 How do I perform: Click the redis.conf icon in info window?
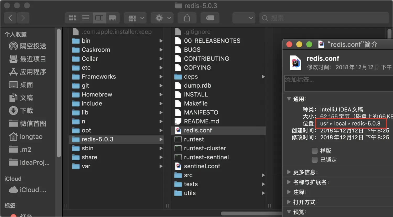(296, 63)
